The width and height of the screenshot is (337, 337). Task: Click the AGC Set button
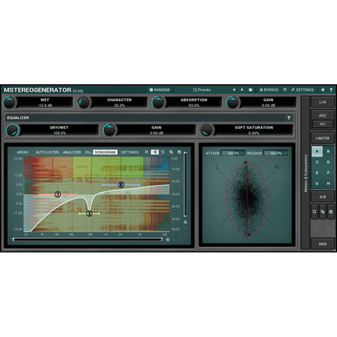tap(323, 124)
